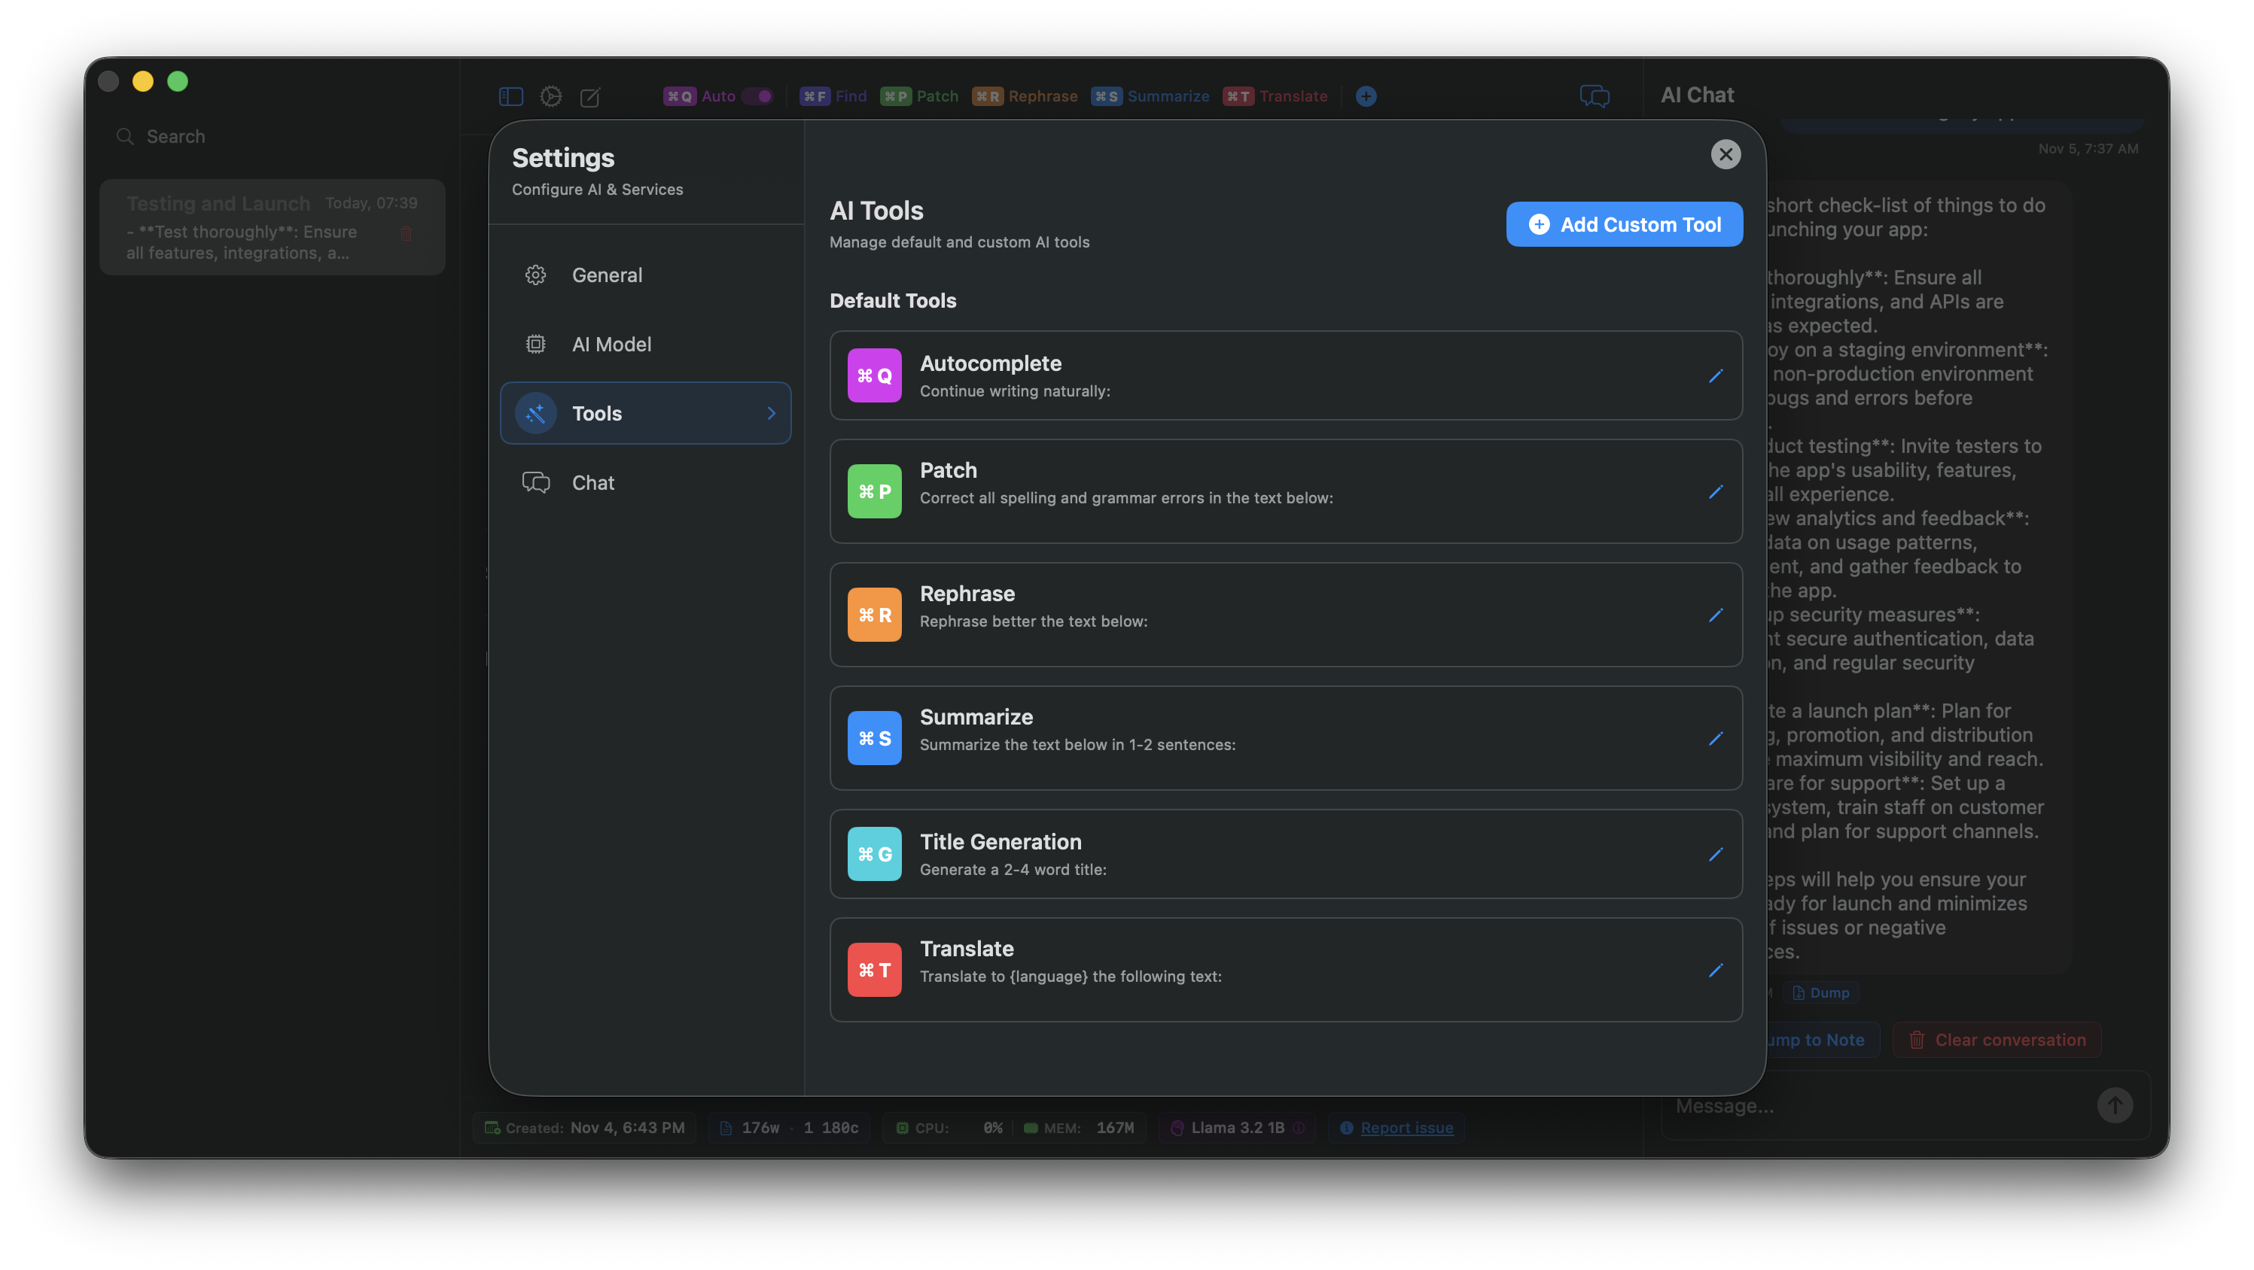The image size is (2254, 1270).
Task: Disable the Auto toggle in the toolbar
Action: 754,96
